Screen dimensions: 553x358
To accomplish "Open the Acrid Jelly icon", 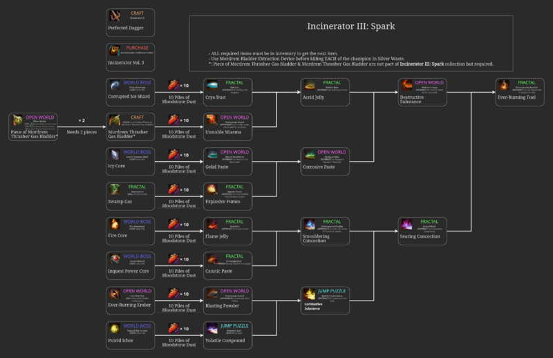I will click(x=309, y=85).
